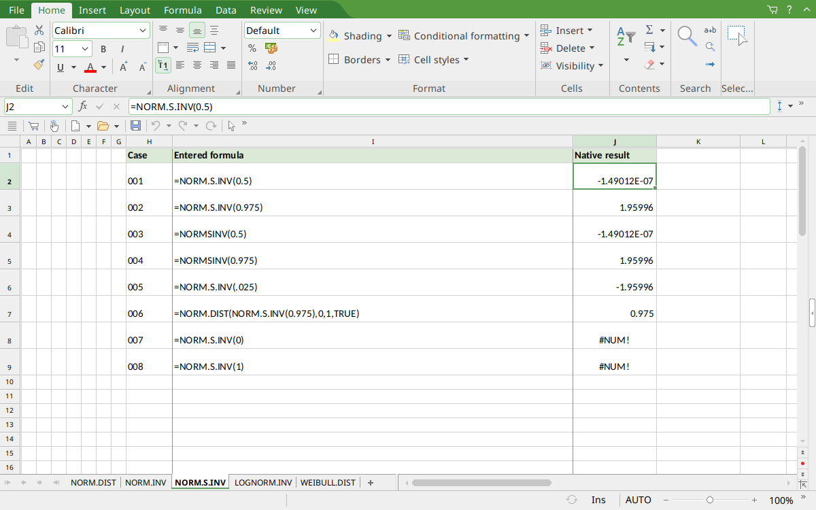Screen dimensions: 816x510
Task: Open the Cell styles menu
Action: [x=434, y=60]
